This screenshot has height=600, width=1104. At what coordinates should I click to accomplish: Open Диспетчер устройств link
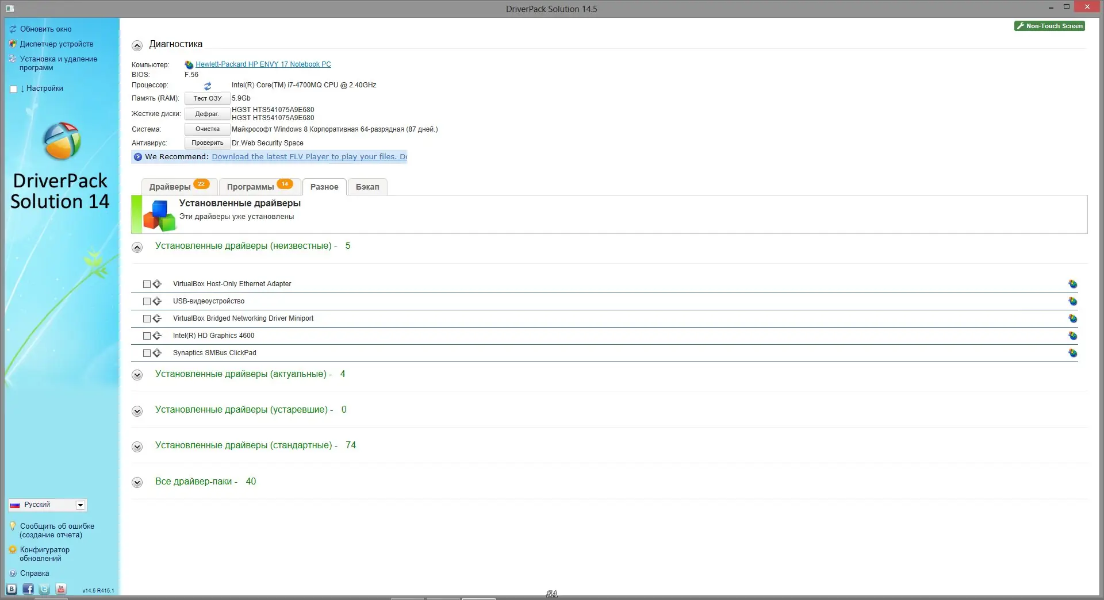pyautogui.click(x=56, y=44)
